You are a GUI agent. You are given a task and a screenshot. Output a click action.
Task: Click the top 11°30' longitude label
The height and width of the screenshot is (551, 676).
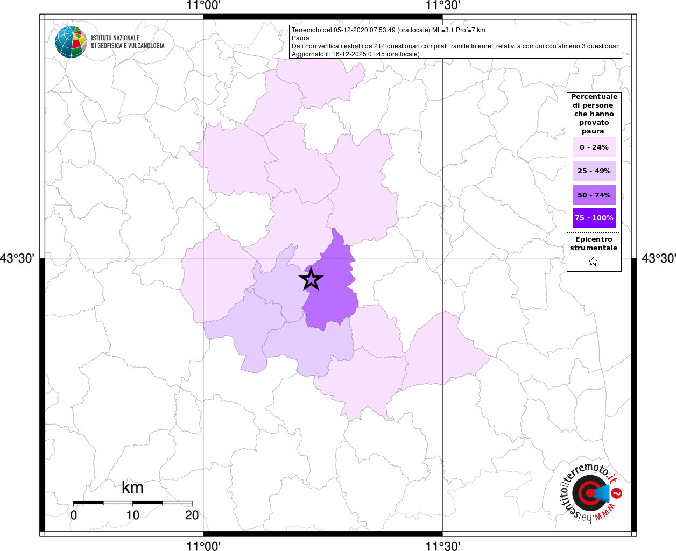(442, 6)
